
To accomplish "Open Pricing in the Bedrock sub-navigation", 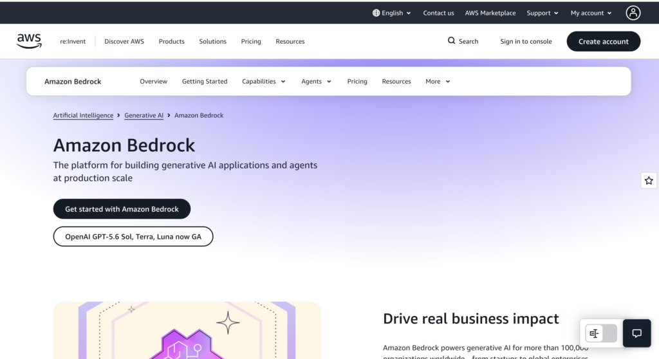I will point(357,82).
